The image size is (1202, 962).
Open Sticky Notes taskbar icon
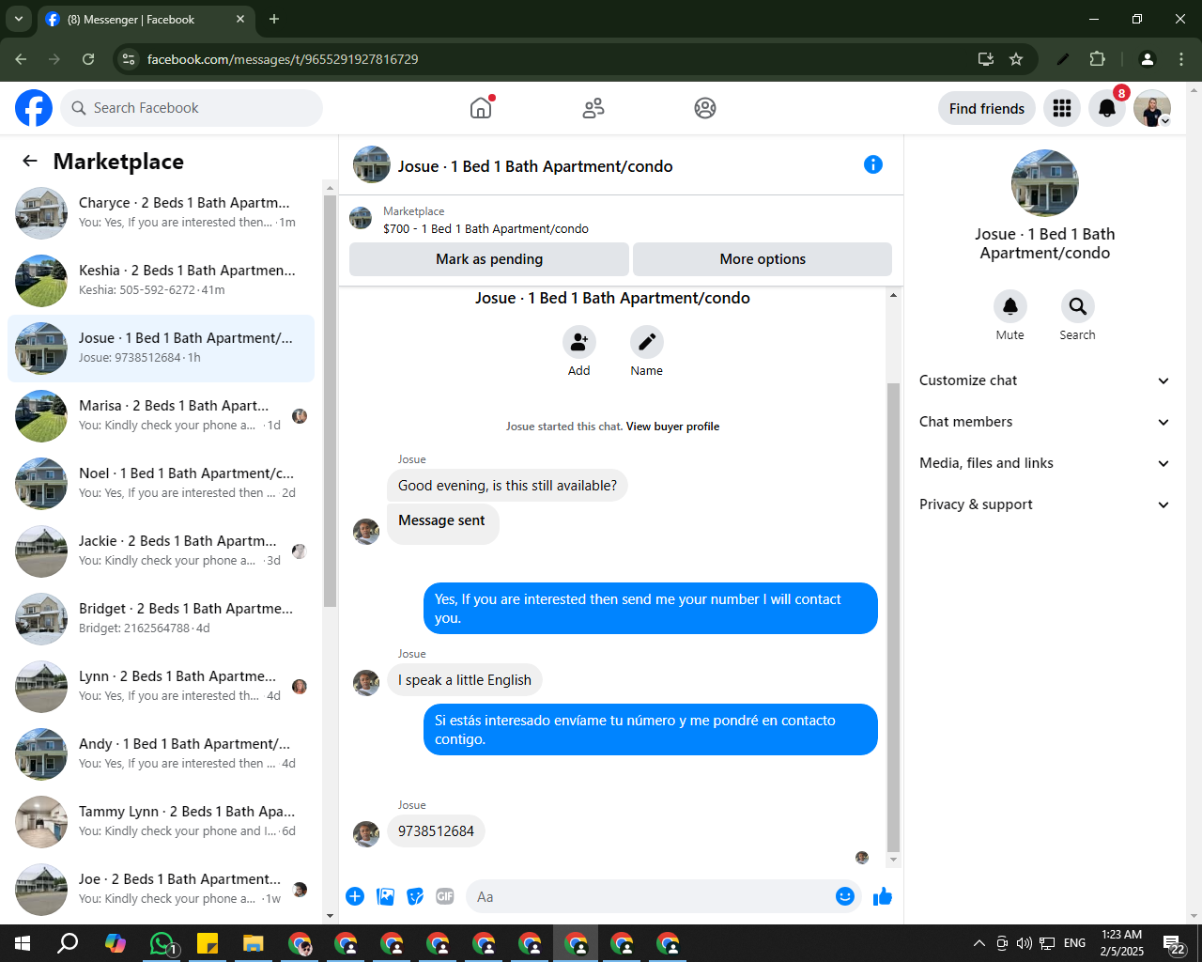click(208, 943)
